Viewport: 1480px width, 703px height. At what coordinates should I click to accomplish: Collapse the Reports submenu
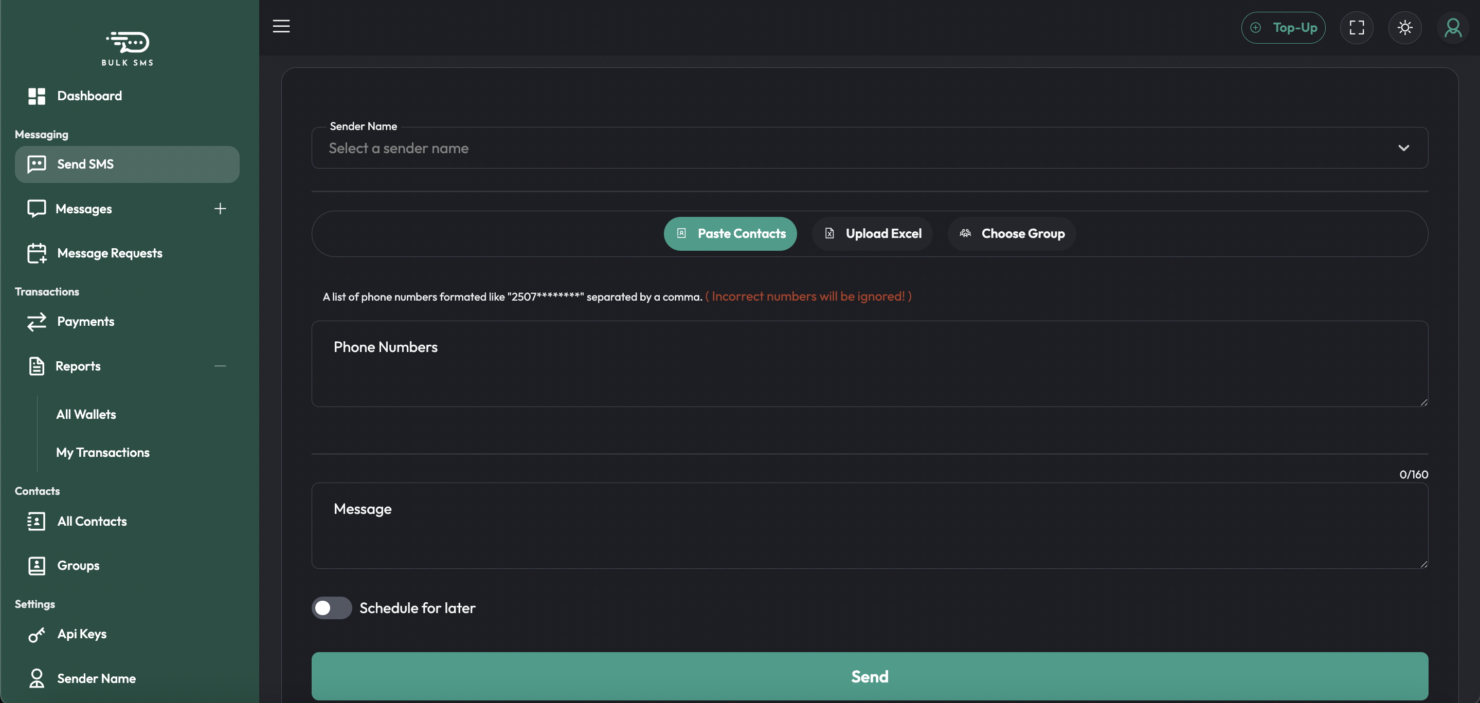[220, 366]
